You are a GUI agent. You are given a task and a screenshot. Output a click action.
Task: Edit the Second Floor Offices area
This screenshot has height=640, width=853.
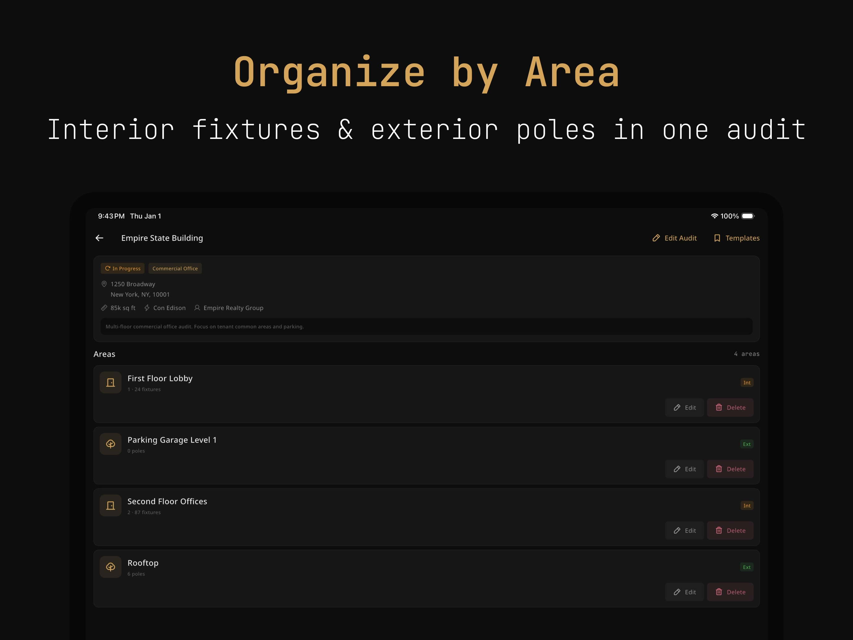click(x=684, y=531)
